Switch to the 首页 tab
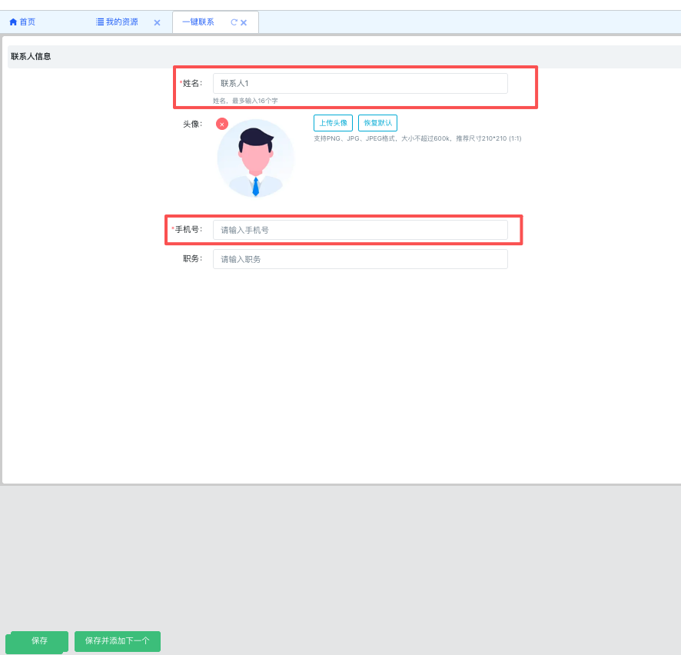681x655 pixels. [x=28, y=22]
